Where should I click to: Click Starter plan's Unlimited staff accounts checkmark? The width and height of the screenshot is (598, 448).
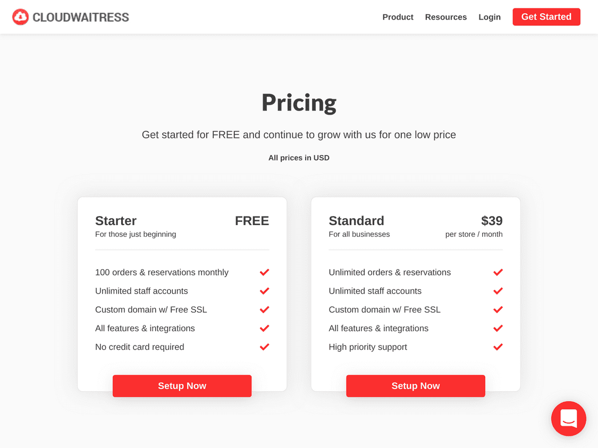264,291
